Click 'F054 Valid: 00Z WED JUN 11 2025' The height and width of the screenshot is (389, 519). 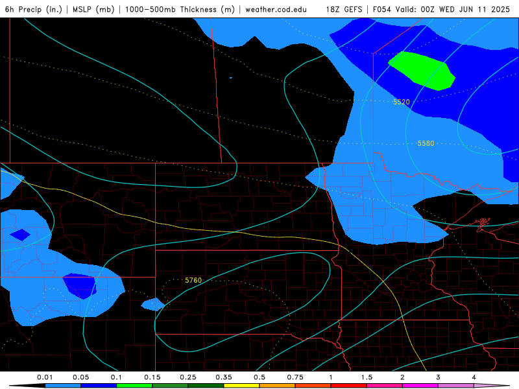441,9
